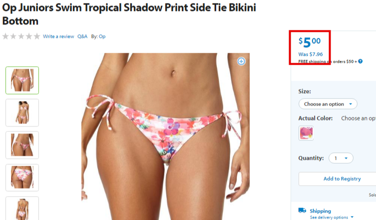Open the Write a review link
376x220 pixels.
click(x=58, y=37)
